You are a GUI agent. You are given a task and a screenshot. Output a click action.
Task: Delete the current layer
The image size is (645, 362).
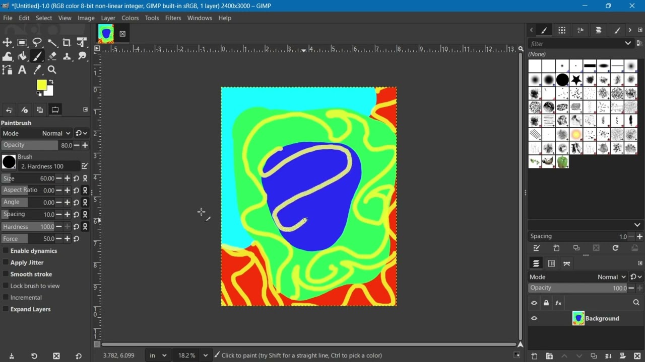[637, 356]
